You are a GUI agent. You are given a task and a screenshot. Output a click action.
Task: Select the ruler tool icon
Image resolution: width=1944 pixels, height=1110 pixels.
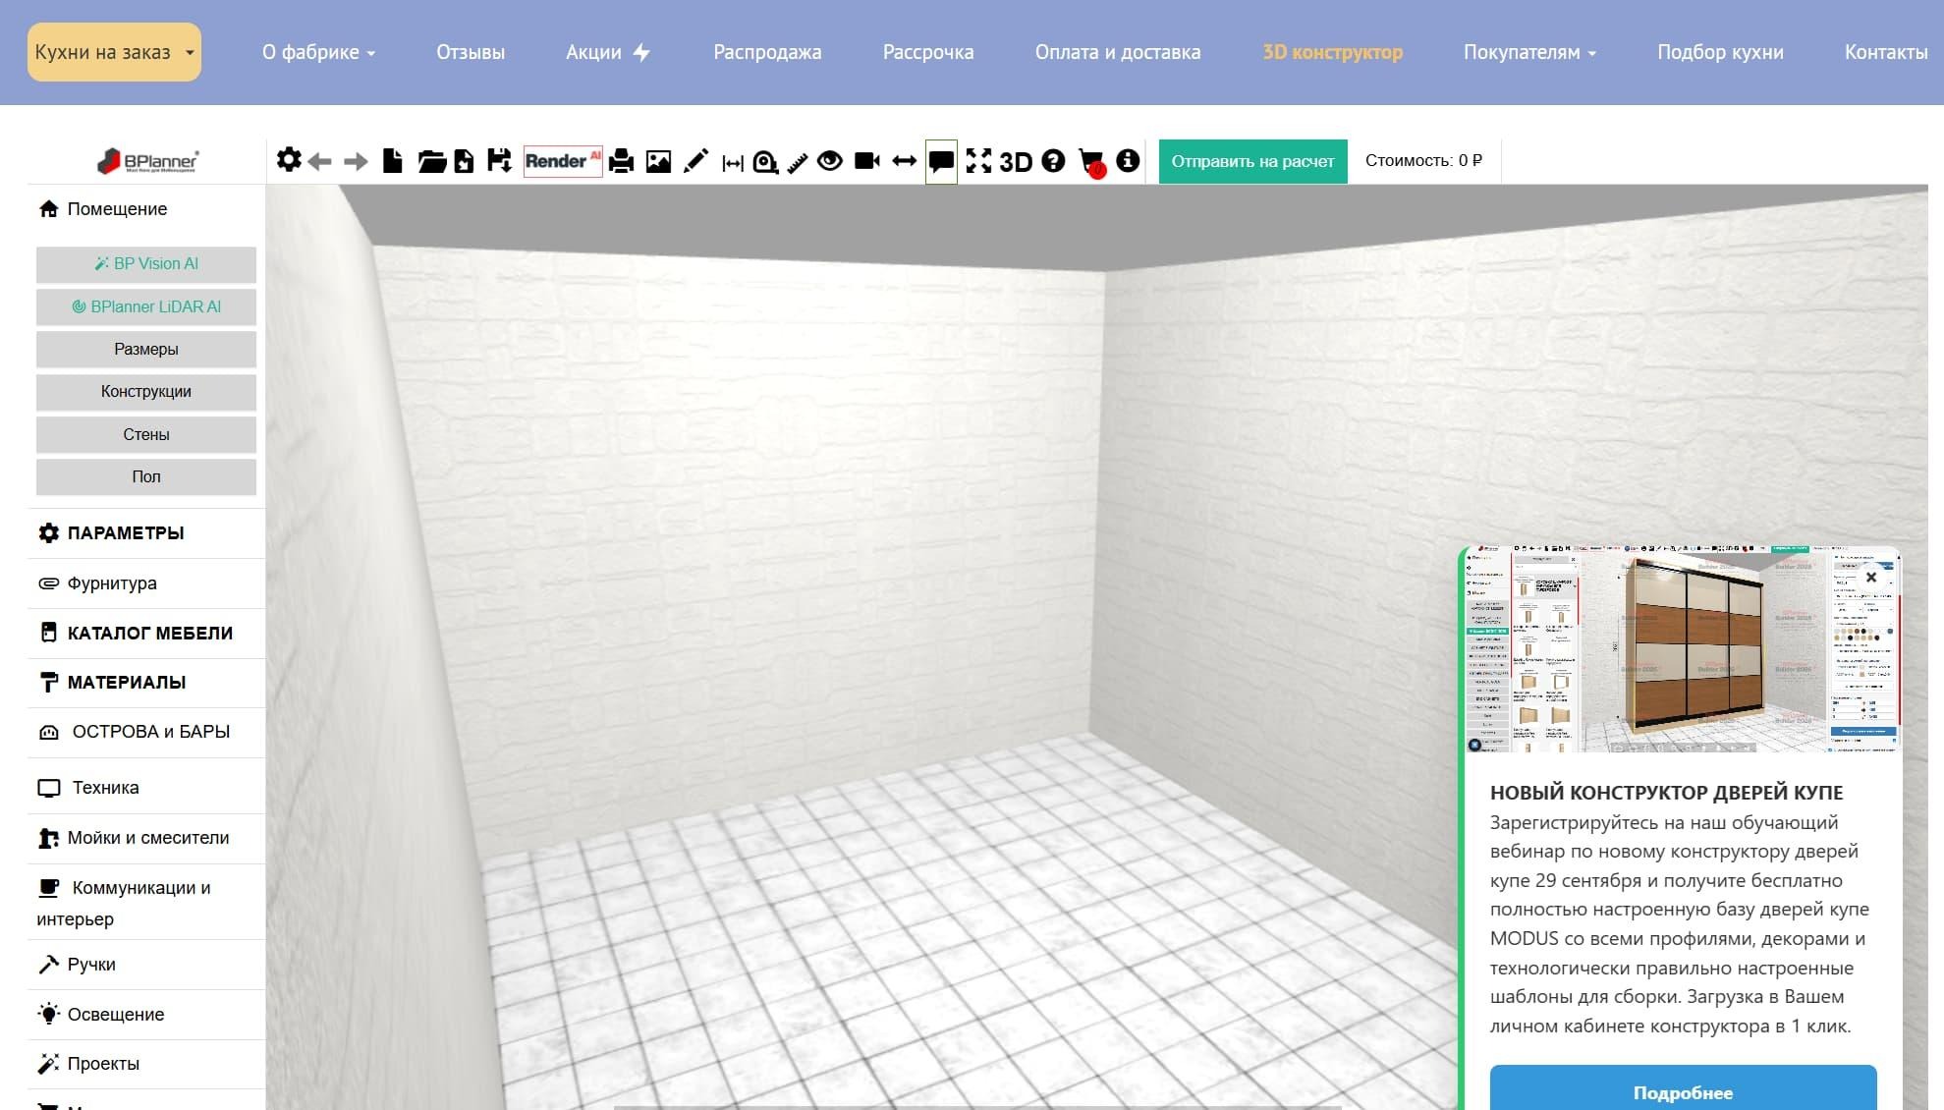(798, 161)
